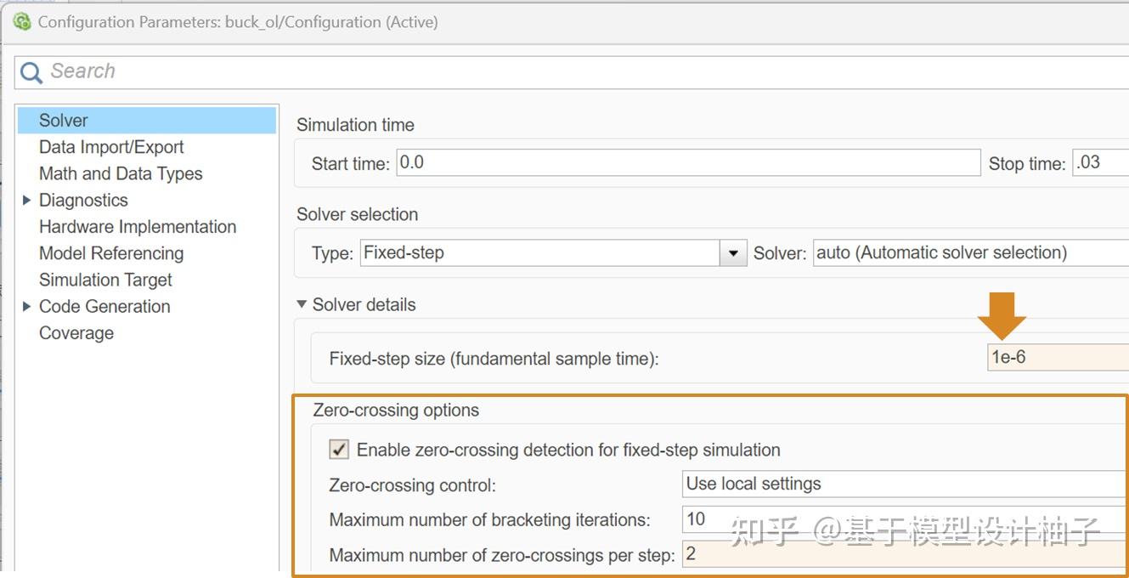This screenshot has width=1129, height=578.
Task: Click the 'Stop time:' label
Action: point(1027,163)
